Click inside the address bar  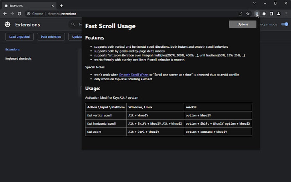coord(114,13)
